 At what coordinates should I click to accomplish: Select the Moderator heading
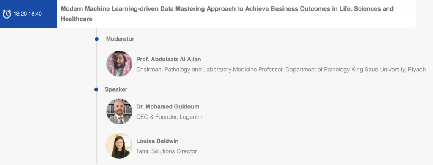tap(120, 39)
